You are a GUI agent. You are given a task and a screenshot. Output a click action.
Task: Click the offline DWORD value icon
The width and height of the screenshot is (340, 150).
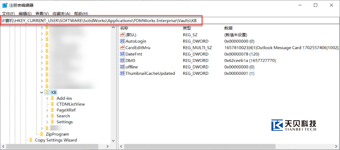pyautogui.click(x=122, y=67)
